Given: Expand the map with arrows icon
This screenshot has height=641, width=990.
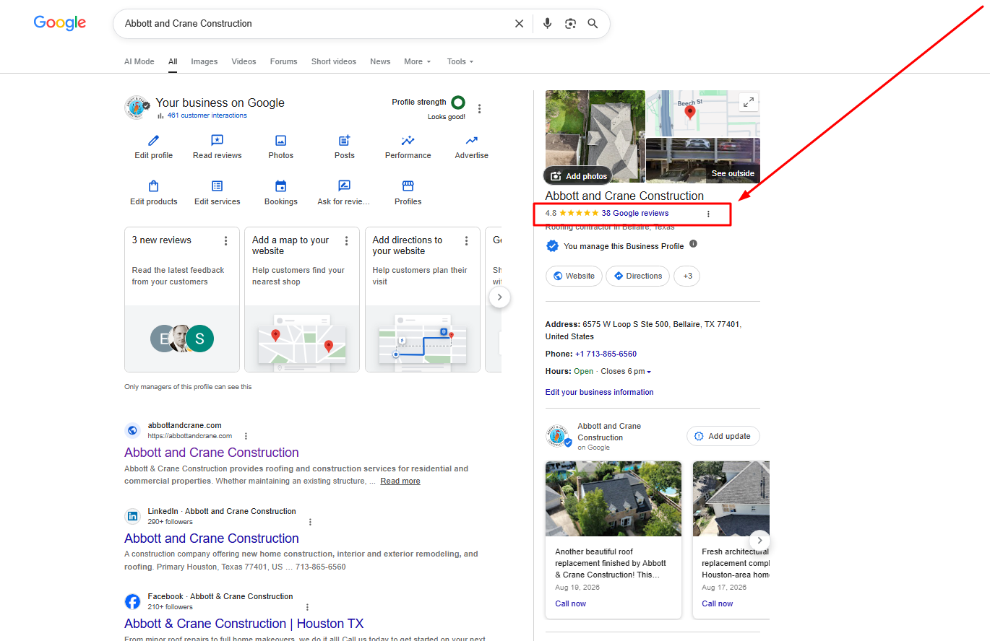Looking at the screenshot, I should click(x=749, y=103).
